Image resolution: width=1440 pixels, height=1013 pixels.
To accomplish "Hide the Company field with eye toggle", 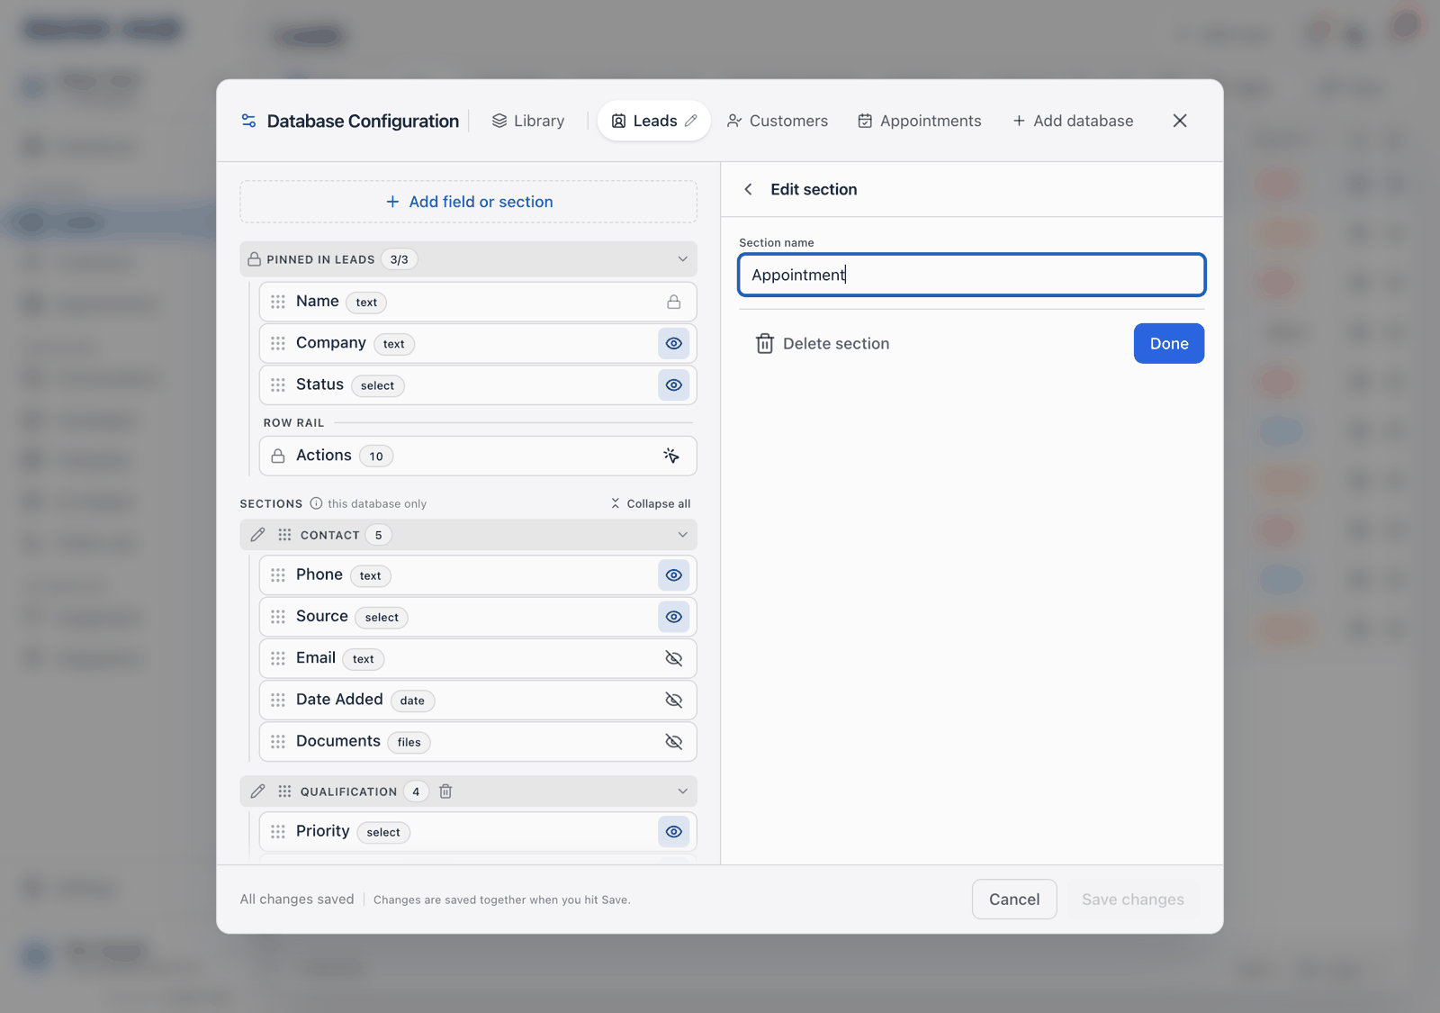I will [673, 343].
